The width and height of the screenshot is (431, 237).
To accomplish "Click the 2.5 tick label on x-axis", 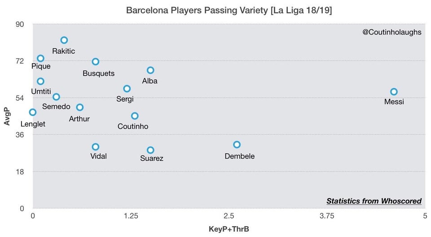I will (229, 216).
